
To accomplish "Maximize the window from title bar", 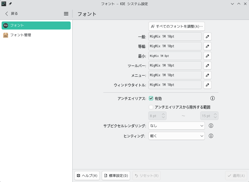I will click(x=239, y=4).
